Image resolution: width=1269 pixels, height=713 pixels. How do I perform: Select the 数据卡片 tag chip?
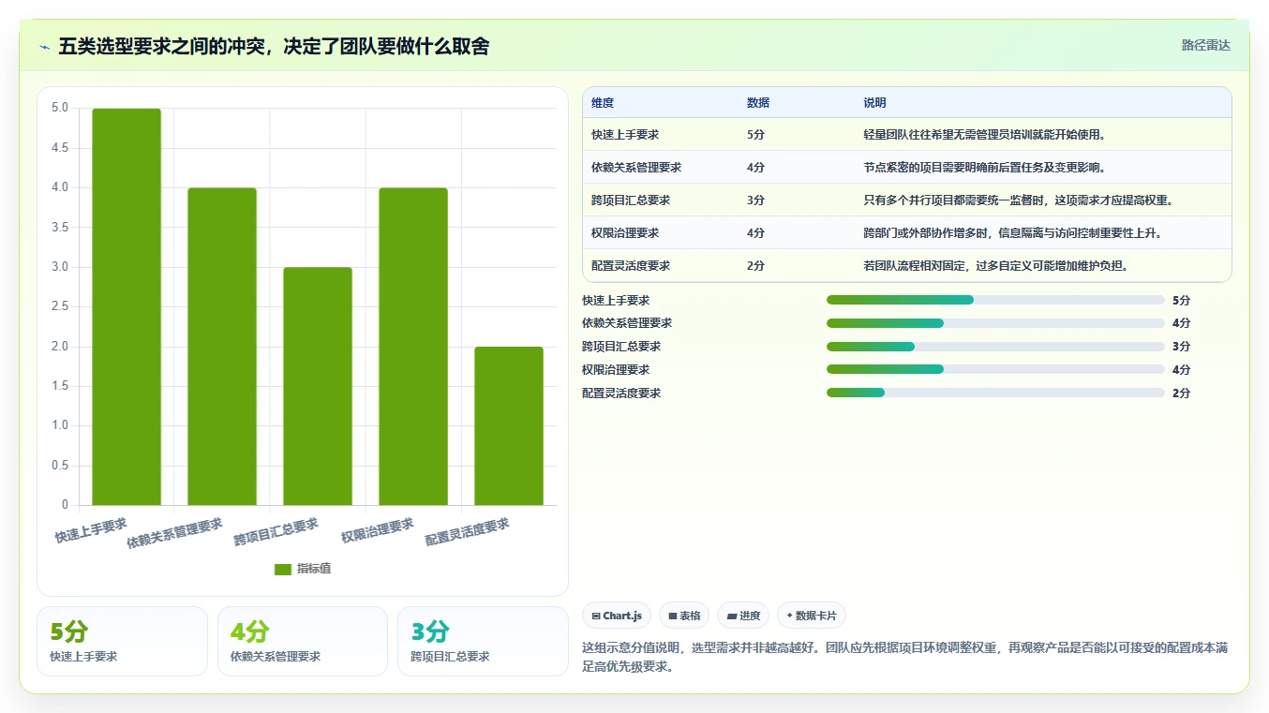pyautogui.click(x=812, y=616)
